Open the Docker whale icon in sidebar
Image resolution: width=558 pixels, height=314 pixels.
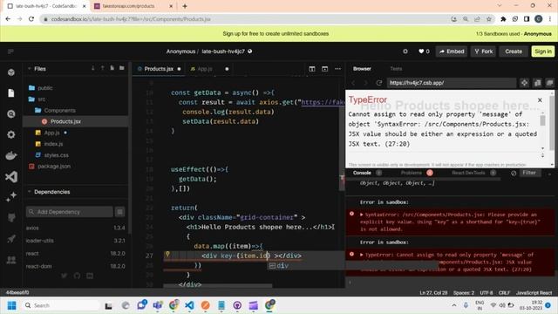[11, 155]
